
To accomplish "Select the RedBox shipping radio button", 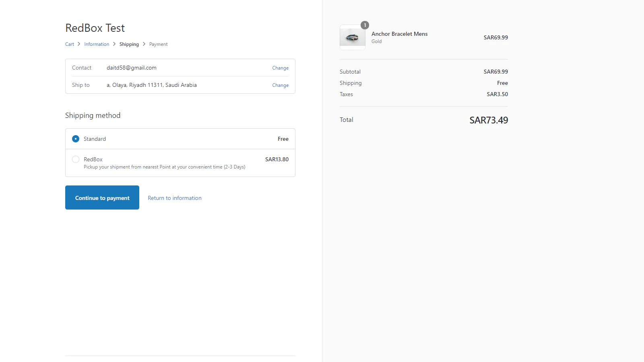I will tap(76, 159).
